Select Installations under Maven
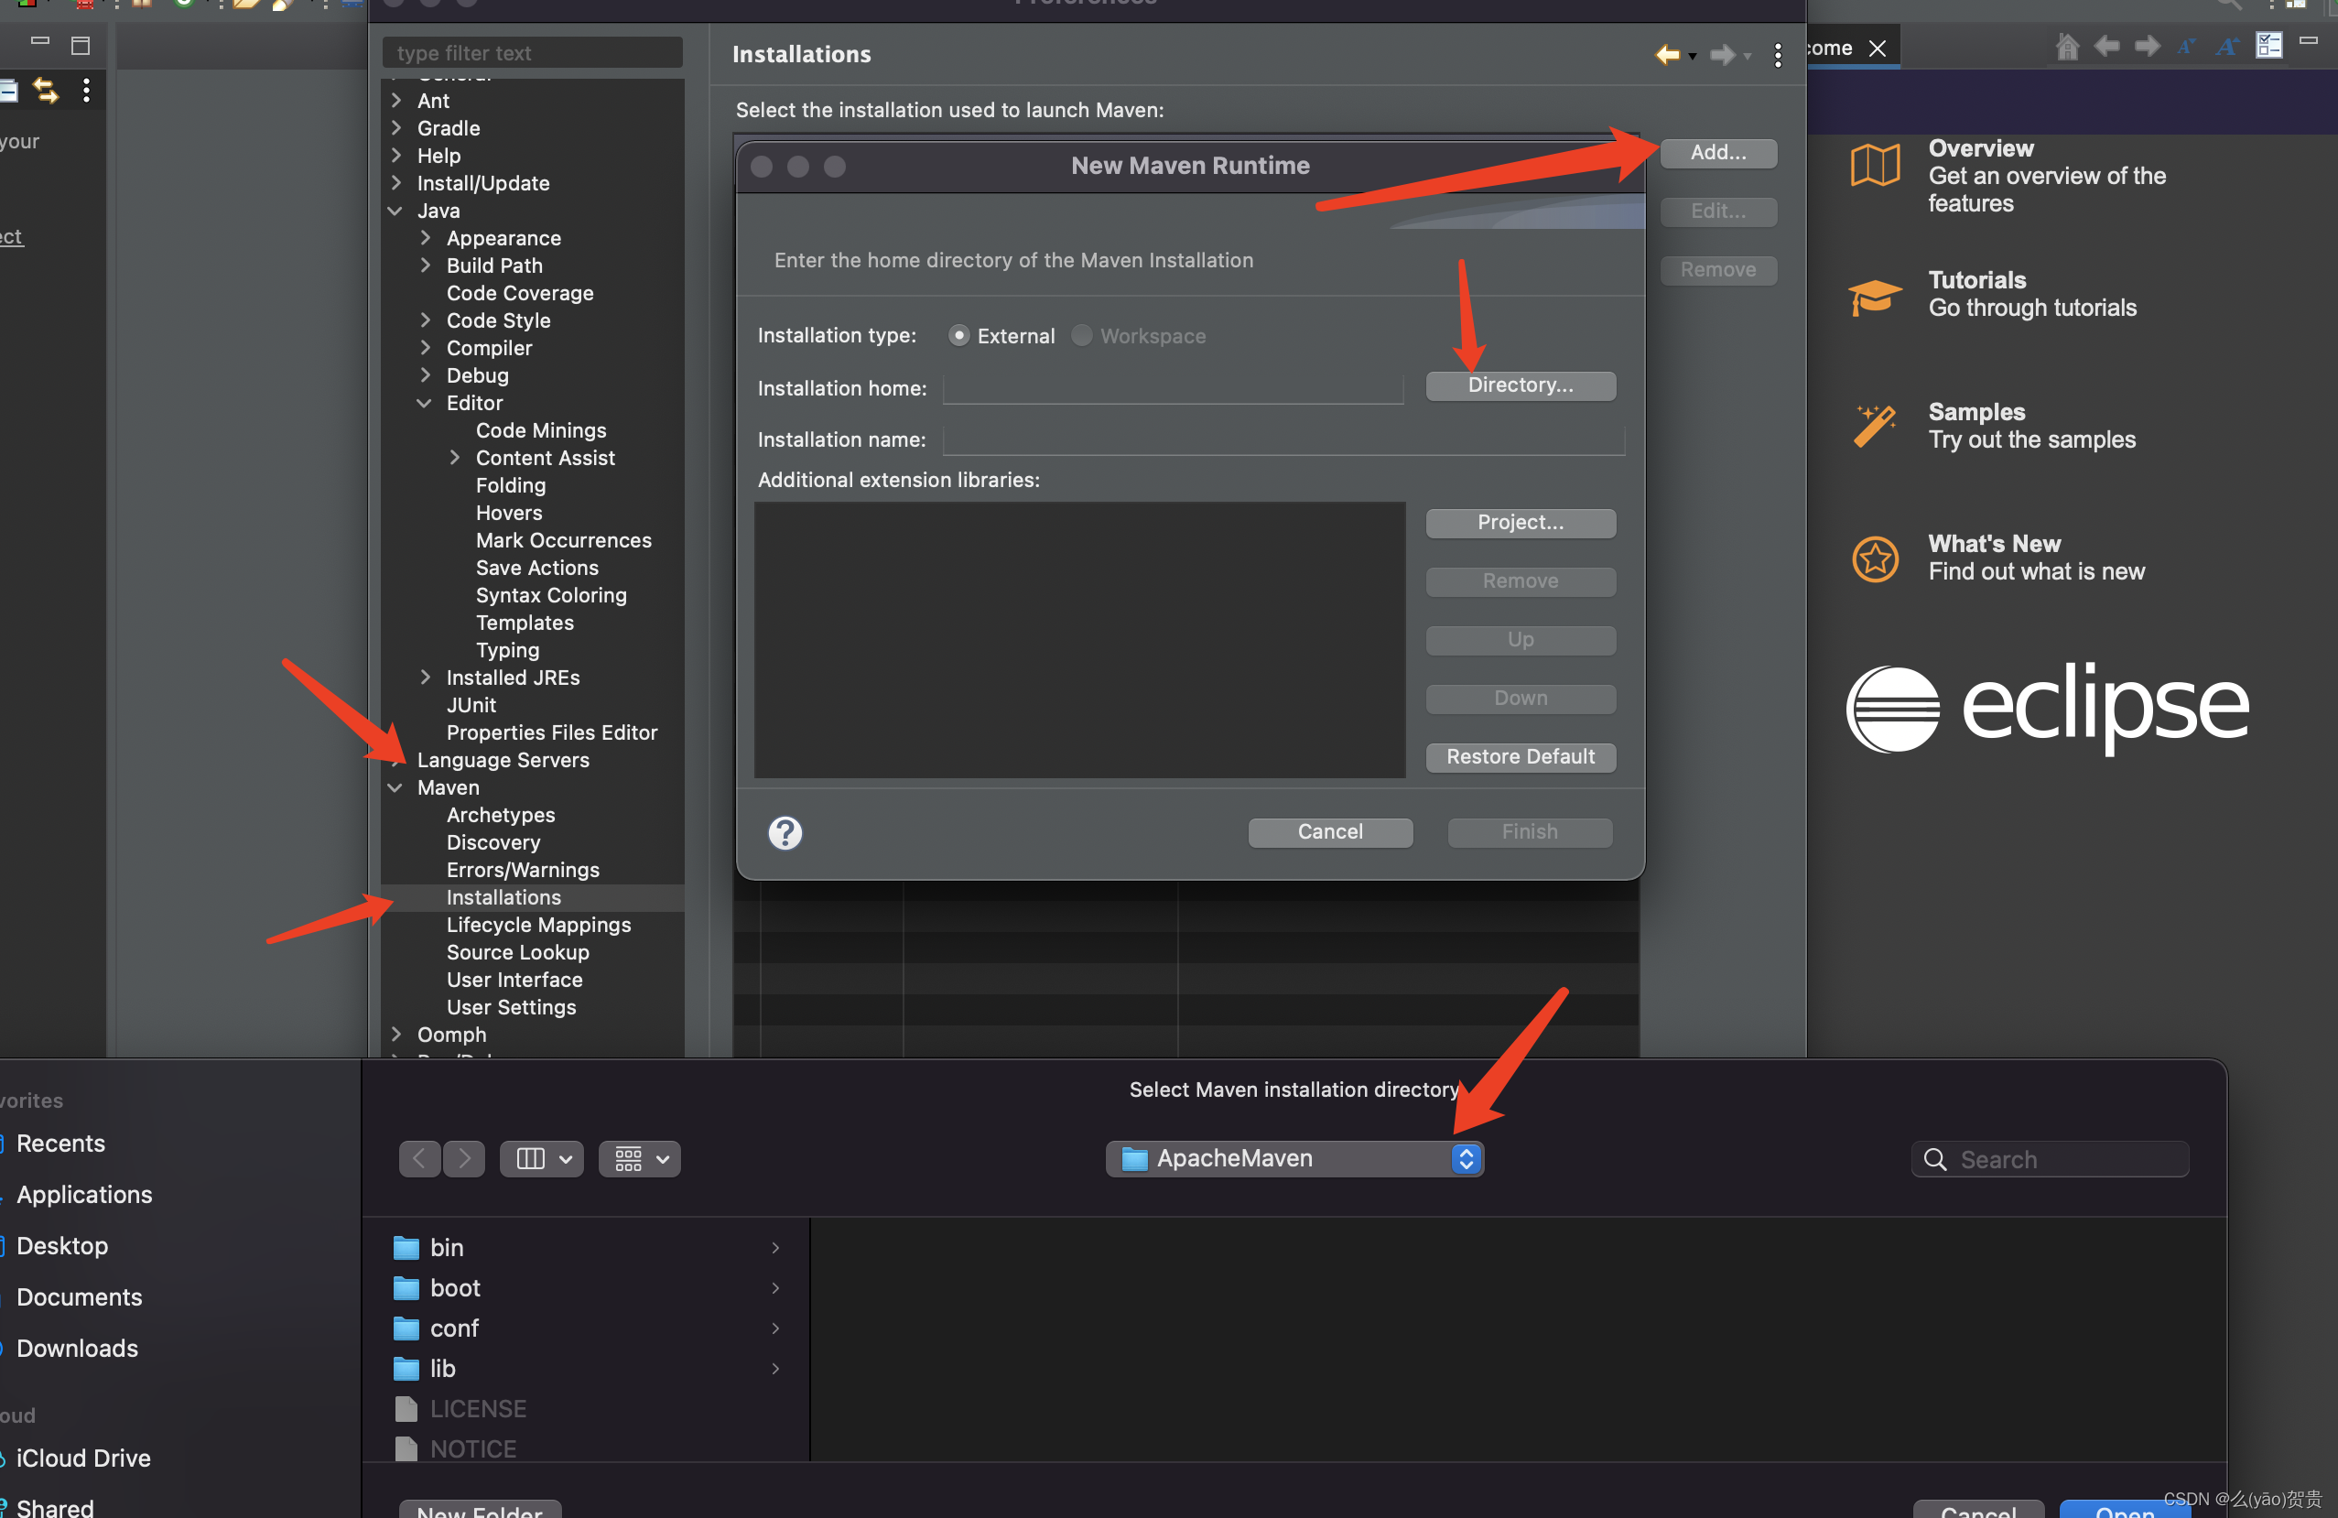The height and width of the screenshot is (1518, 2338). click(504, 897)
